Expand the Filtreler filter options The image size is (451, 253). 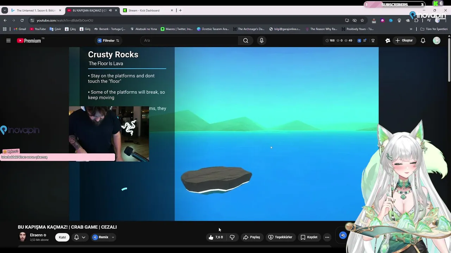pos(108,41)
